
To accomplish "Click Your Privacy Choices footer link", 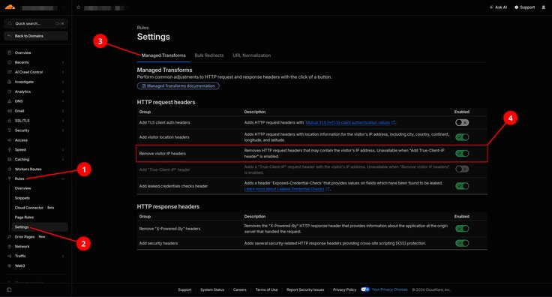I will point(389,289).
